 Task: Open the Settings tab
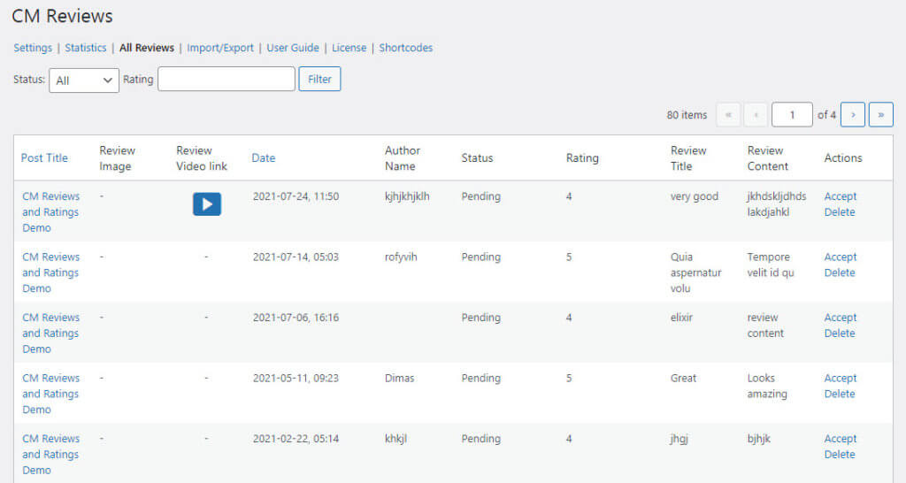pyautogui.click(x=33, y=48)
